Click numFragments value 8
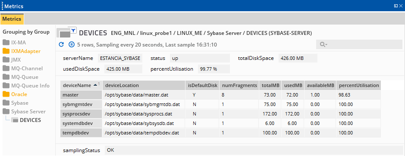The width and height of the screenshot is (405, 156). click(239, 95)
